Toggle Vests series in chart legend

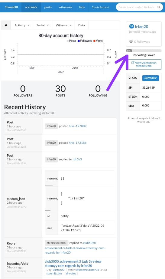[98, 41]
